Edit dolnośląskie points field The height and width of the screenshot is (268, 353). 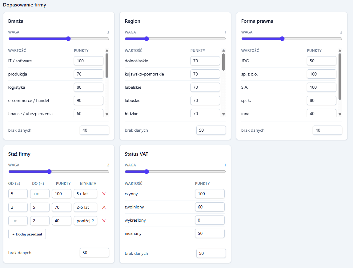click(205, 61)
